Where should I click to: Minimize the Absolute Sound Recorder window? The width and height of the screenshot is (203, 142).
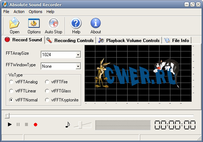point(186,4)
